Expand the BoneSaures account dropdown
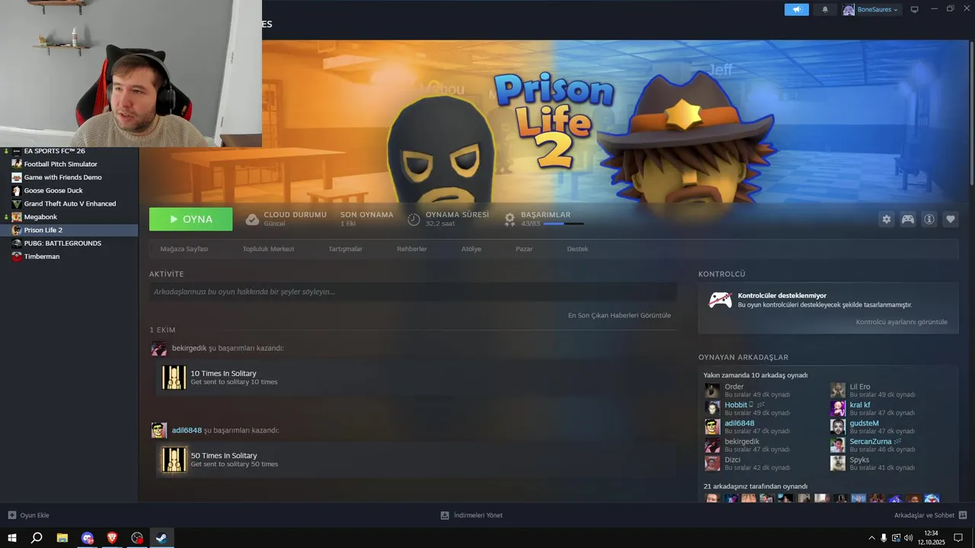Image resolution: width=975 pixels, height=548 pixels. (871, 10)
